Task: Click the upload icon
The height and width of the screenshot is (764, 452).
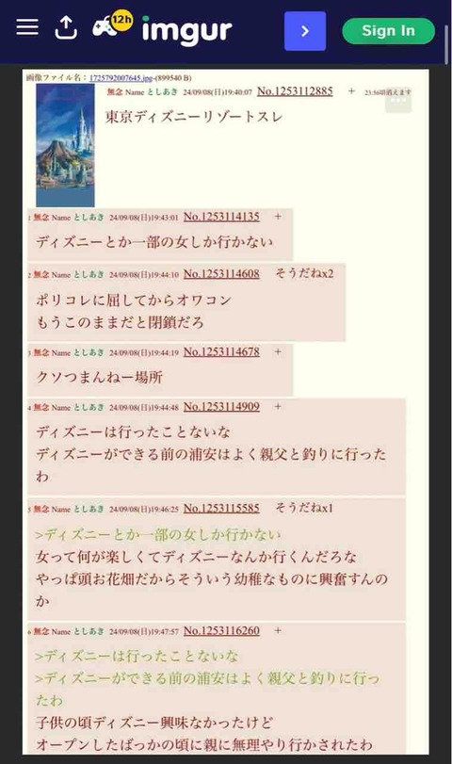Action: (x=66, y=27)
